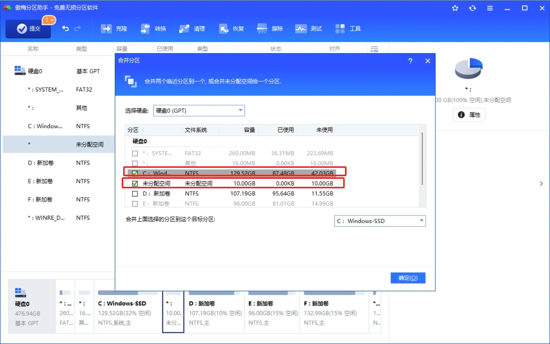Click the 107.19GB capacity cell in dialog
Image resolution: width=550 pixels, height=344 pixels.
(x=243, y=193)
